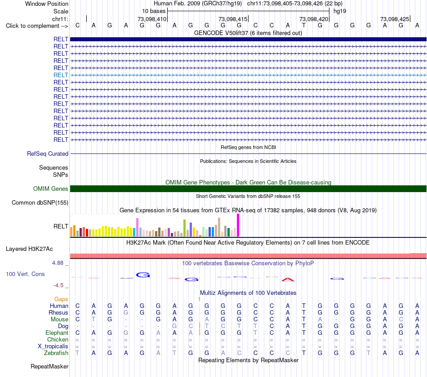Click the '10 bases' scale text
The image size is (427, 377).
(154, 11)
